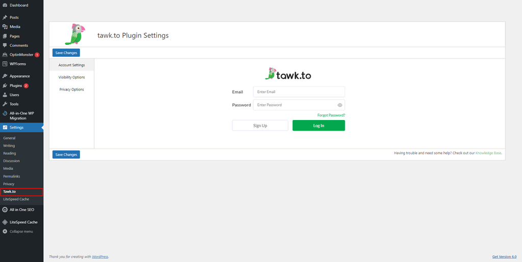This screenshot has width=522, height=262.
Task: Click the All in One SEO icon
Action: (5, 210)
